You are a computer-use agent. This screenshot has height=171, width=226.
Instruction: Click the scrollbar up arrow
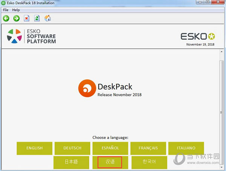(221, 52)
